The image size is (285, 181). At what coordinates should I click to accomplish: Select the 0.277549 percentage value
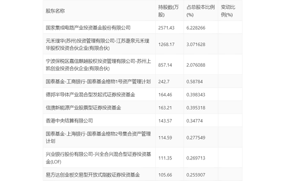coord(196,138)
